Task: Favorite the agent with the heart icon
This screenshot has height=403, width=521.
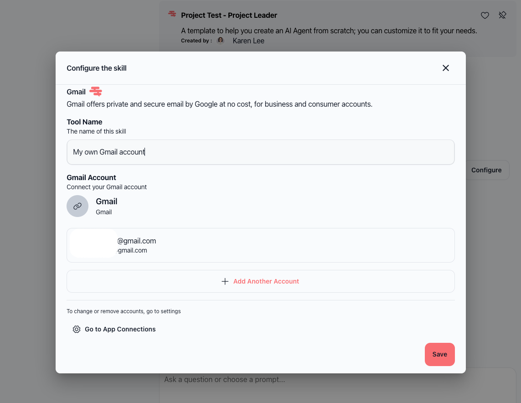Action: click(485, 15)
